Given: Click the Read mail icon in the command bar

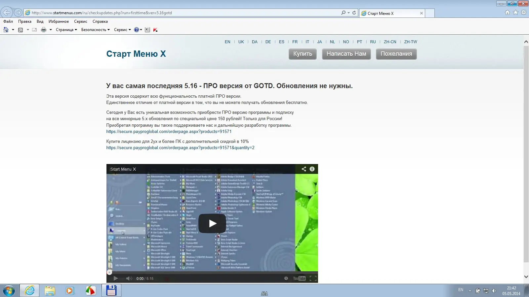Looking at the screenshot, I should pos(34,30).
